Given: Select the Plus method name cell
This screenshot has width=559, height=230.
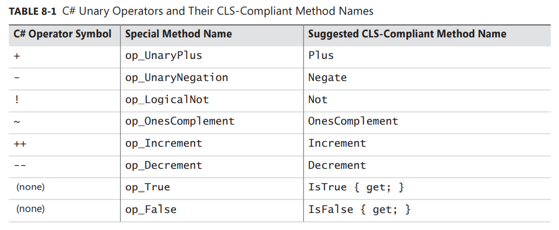Looking at the screenshot, I should tap(321, 56).
